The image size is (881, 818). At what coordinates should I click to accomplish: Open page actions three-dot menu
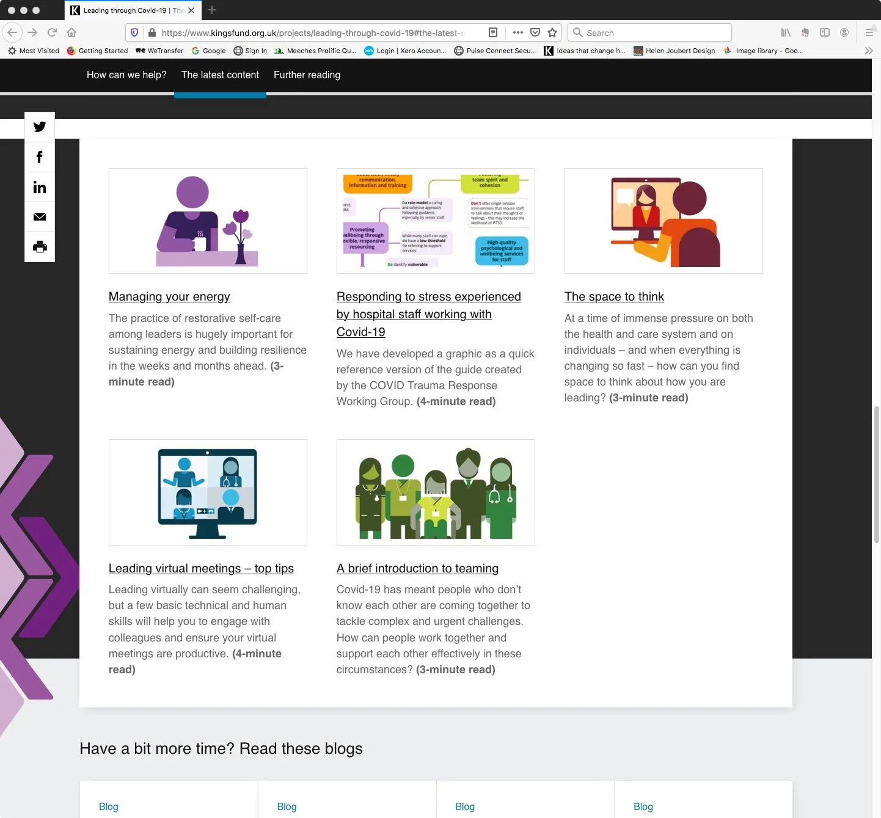tap(517, 32)
